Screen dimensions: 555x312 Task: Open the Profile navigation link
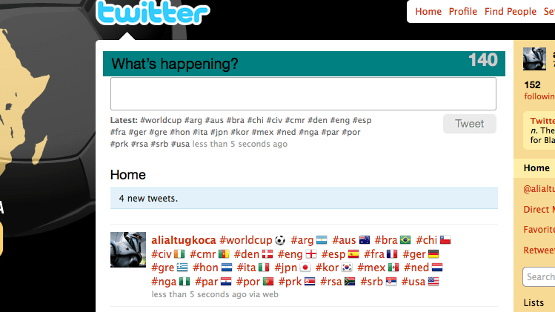(x=463, y=11)
